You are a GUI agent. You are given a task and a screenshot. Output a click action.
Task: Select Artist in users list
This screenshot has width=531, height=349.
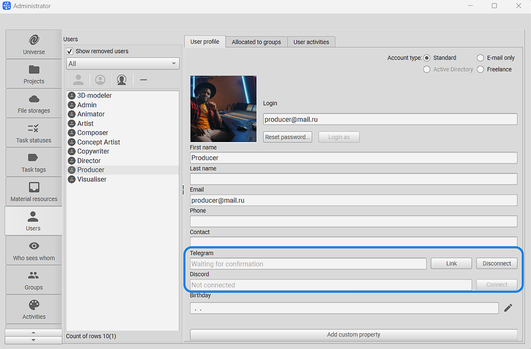[122, 123]
